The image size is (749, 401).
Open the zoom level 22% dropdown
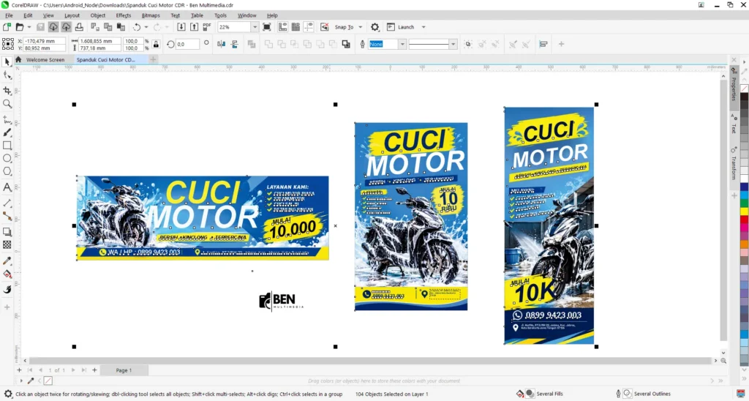255,27
